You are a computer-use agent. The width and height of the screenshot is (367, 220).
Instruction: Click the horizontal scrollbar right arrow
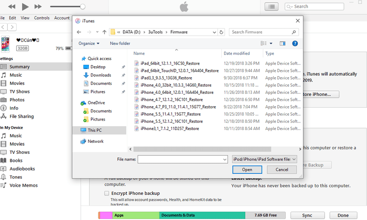tap(300, 149)
